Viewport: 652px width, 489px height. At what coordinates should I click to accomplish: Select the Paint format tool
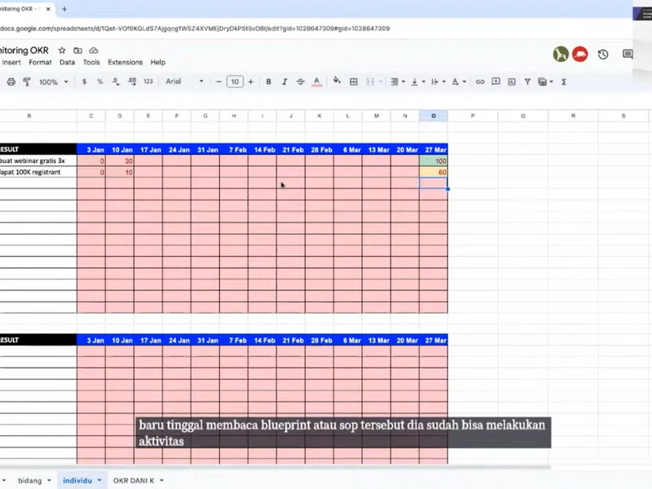point(25,81)
